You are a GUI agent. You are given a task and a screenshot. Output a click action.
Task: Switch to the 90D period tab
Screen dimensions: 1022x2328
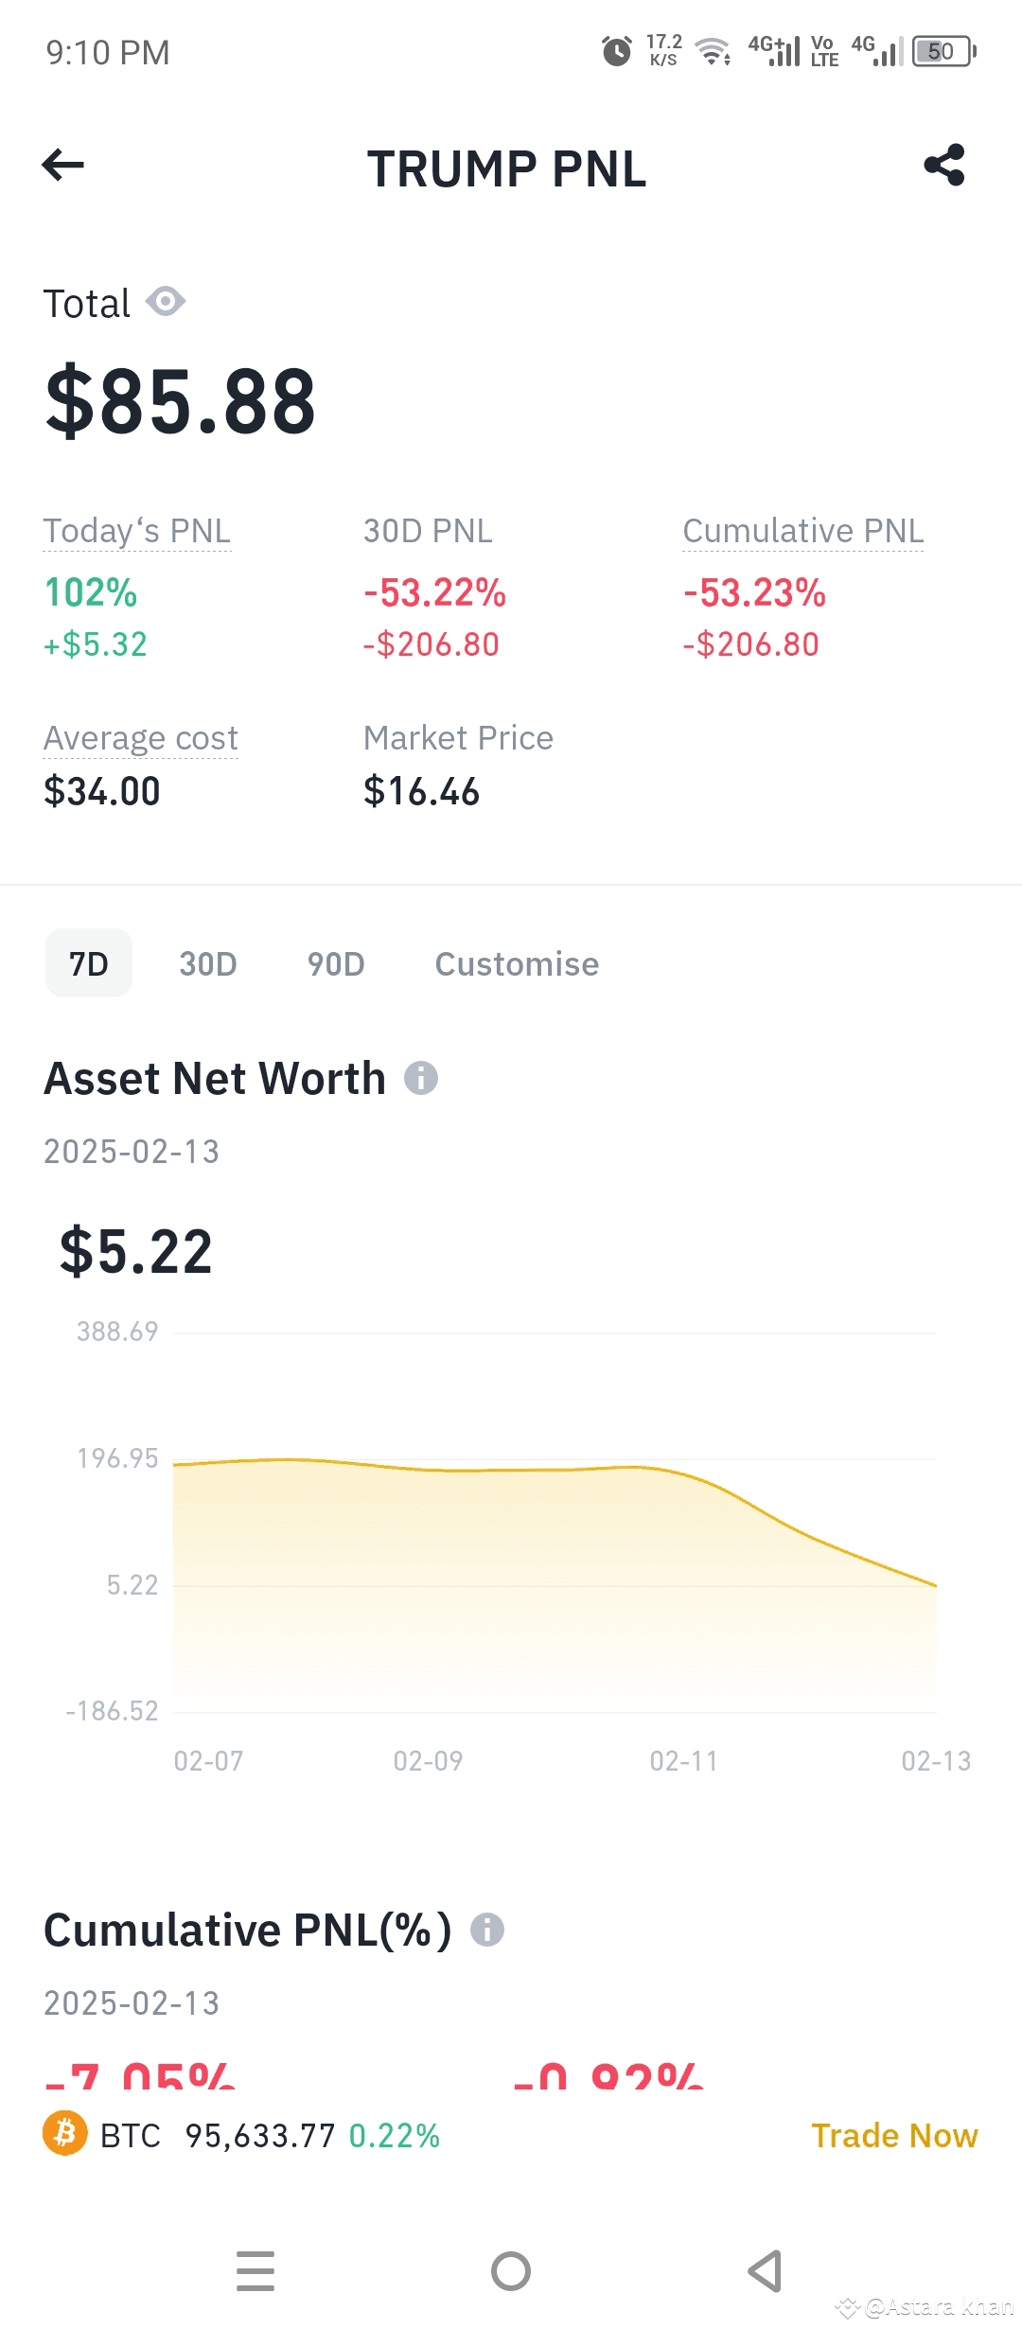coord(336,963)
